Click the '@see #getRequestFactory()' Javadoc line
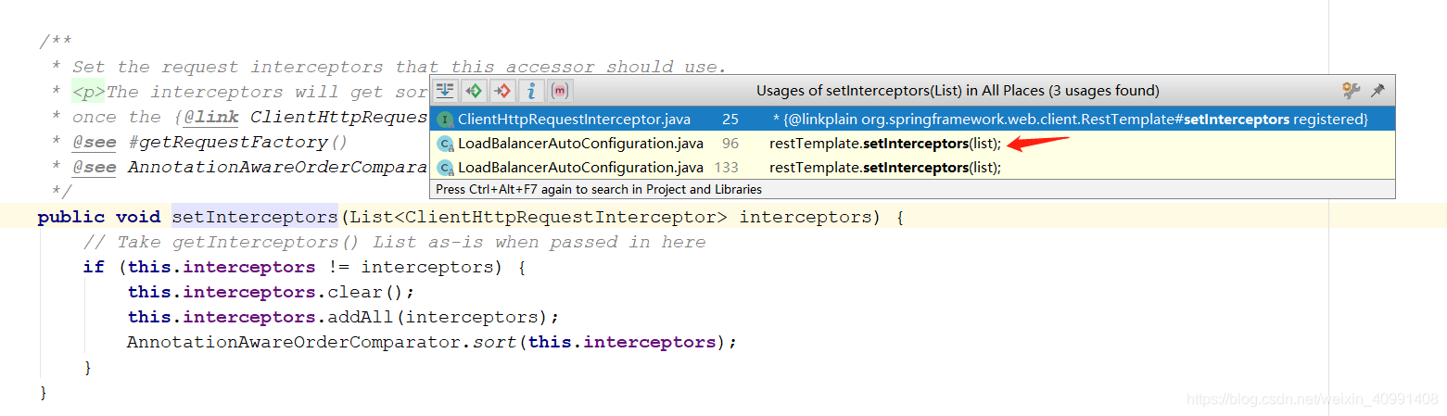Viewport: 1447px width, 416px height. [210, 142]
